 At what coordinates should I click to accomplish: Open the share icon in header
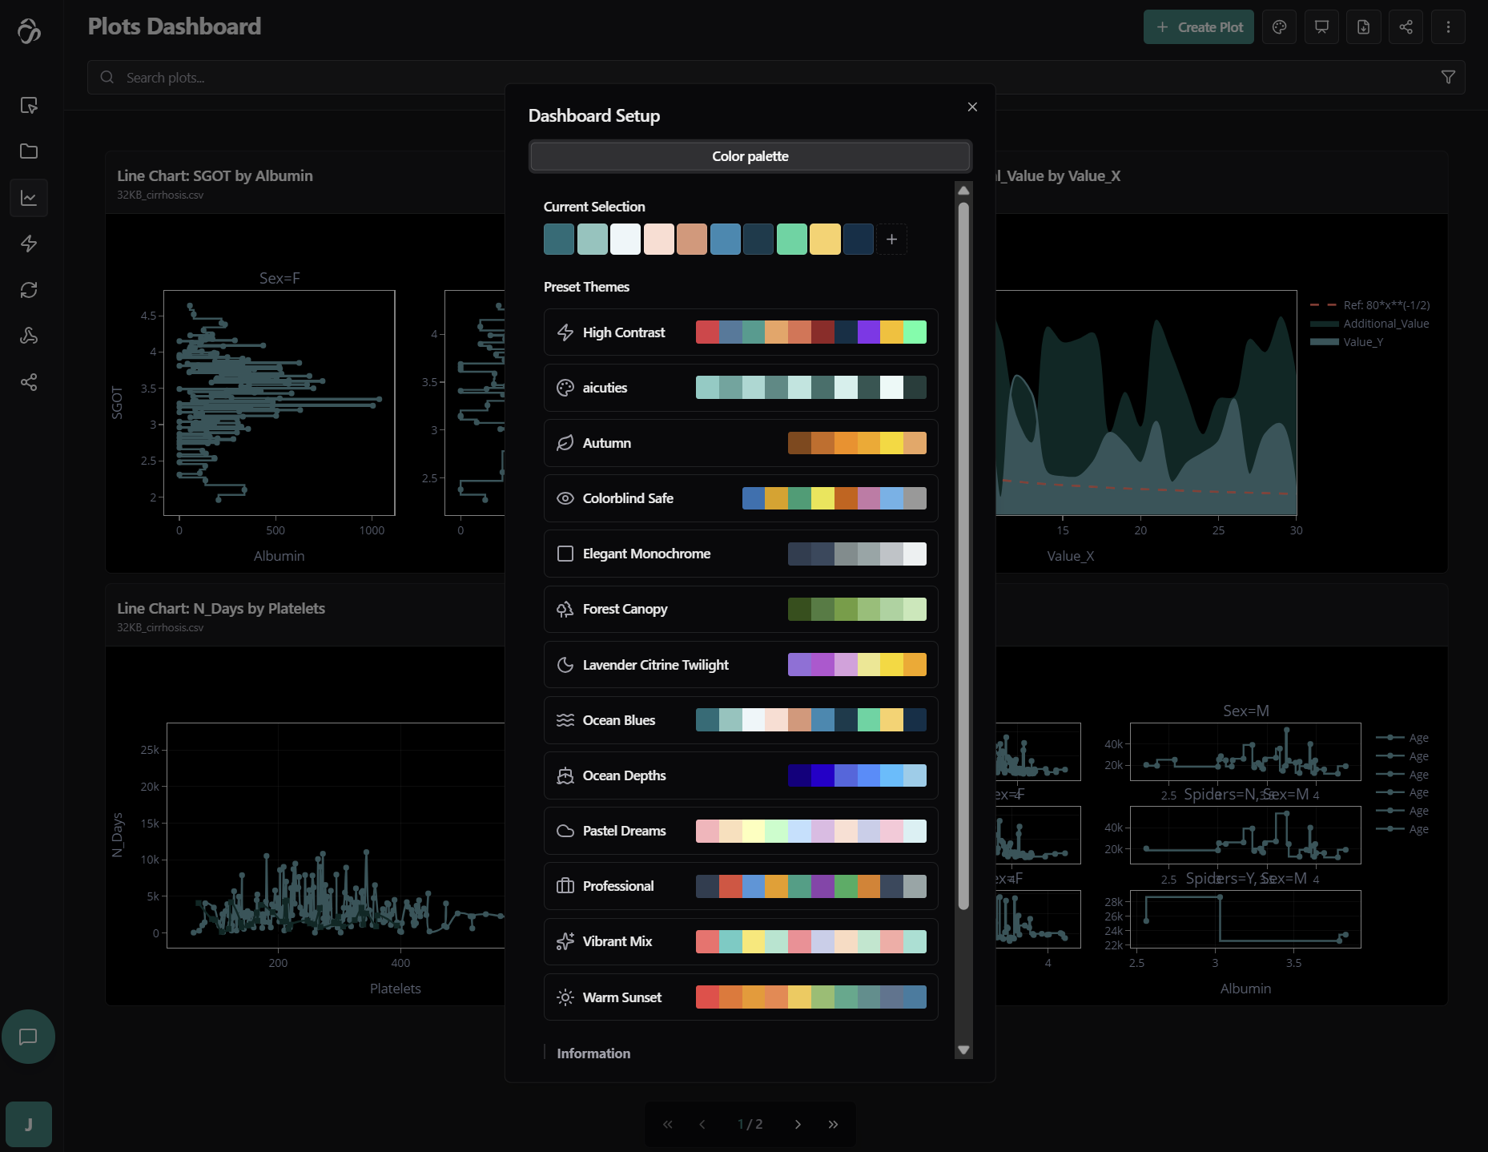(1406, 27)
